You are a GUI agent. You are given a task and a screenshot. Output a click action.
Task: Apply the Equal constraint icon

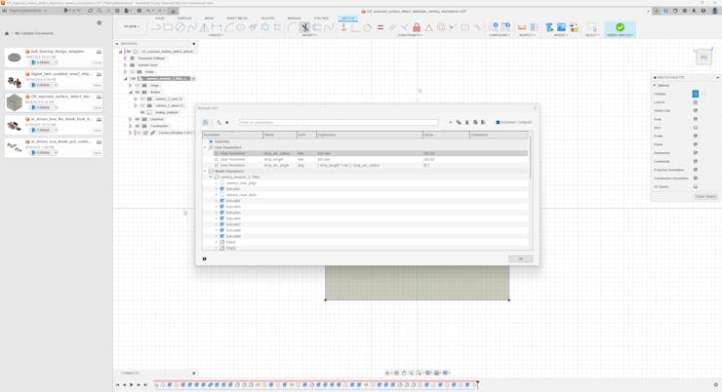tap(381, 27)
